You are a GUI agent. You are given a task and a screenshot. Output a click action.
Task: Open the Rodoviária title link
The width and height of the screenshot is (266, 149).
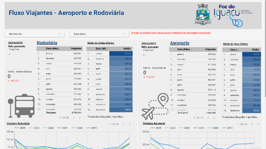47,43
